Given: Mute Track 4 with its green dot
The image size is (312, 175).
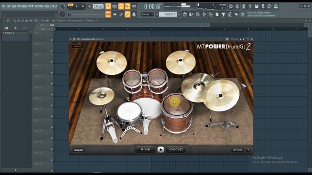Looking at the screenshot, I should click(52, 73).
